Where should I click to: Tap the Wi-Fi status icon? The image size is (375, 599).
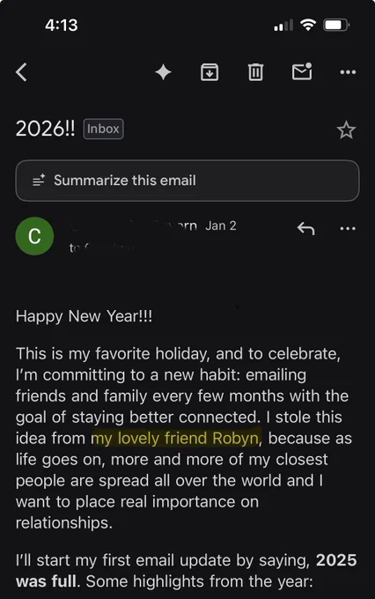(308, 25)
